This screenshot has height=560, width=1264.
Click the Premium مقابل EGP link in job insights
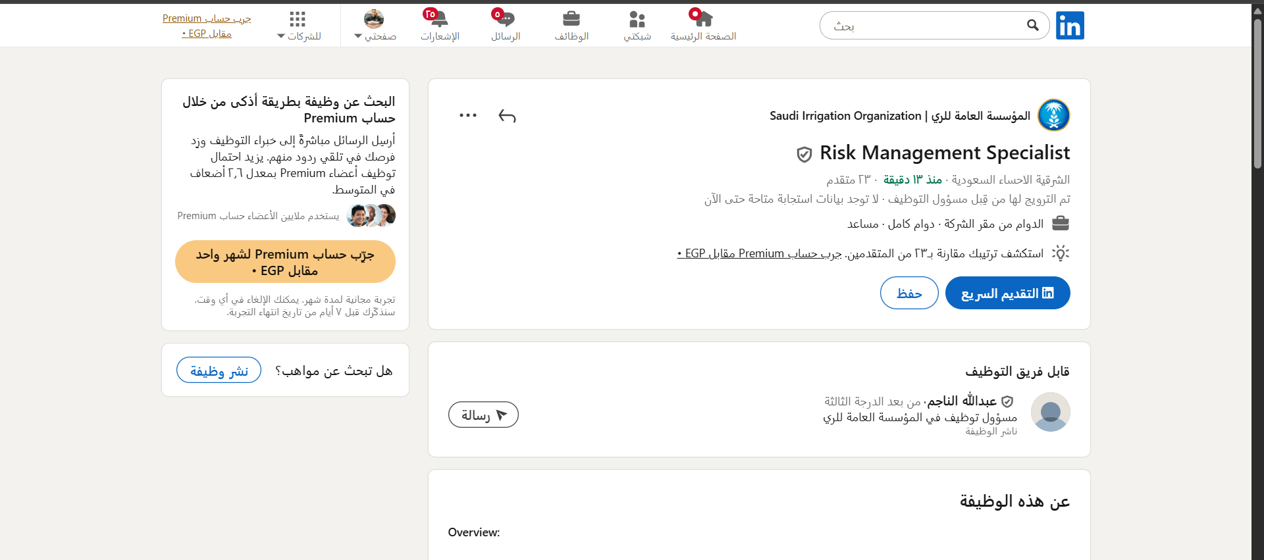coord(759,253)
